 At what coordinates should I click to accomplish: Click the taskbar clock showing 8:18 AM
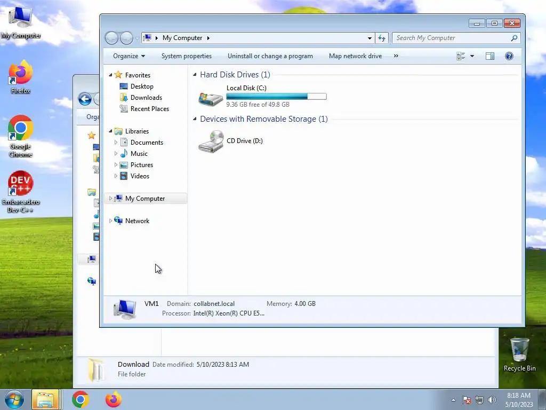pyautogui.click(x=519, y=400)
